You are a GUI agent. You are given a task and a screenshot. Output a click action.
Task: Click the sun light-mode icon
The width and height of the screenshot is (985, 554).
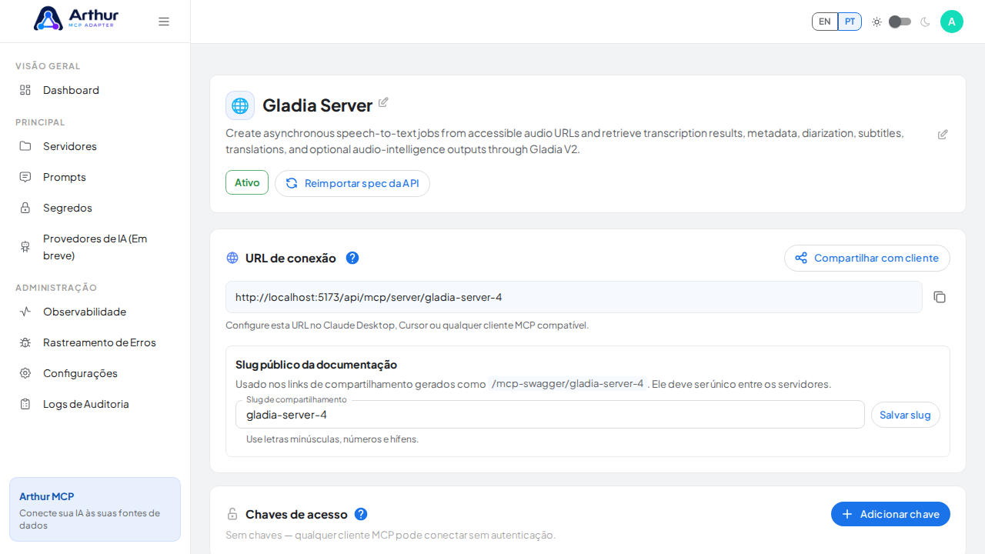pyautogui.click(x=876, y=22)
